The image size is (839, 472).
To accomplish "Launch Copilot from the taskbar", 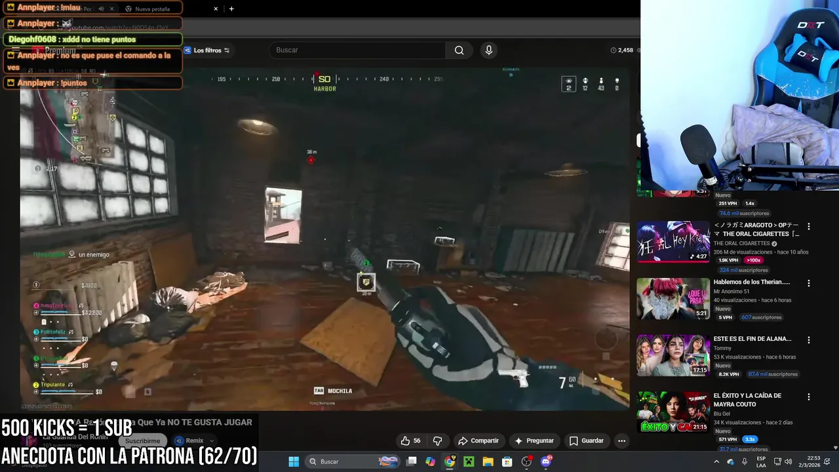I will pos(430,462).
